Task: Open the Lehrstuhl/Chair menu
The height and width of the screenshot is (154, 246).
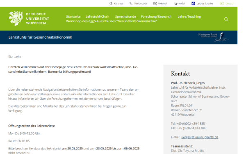Action: point(97,16)
